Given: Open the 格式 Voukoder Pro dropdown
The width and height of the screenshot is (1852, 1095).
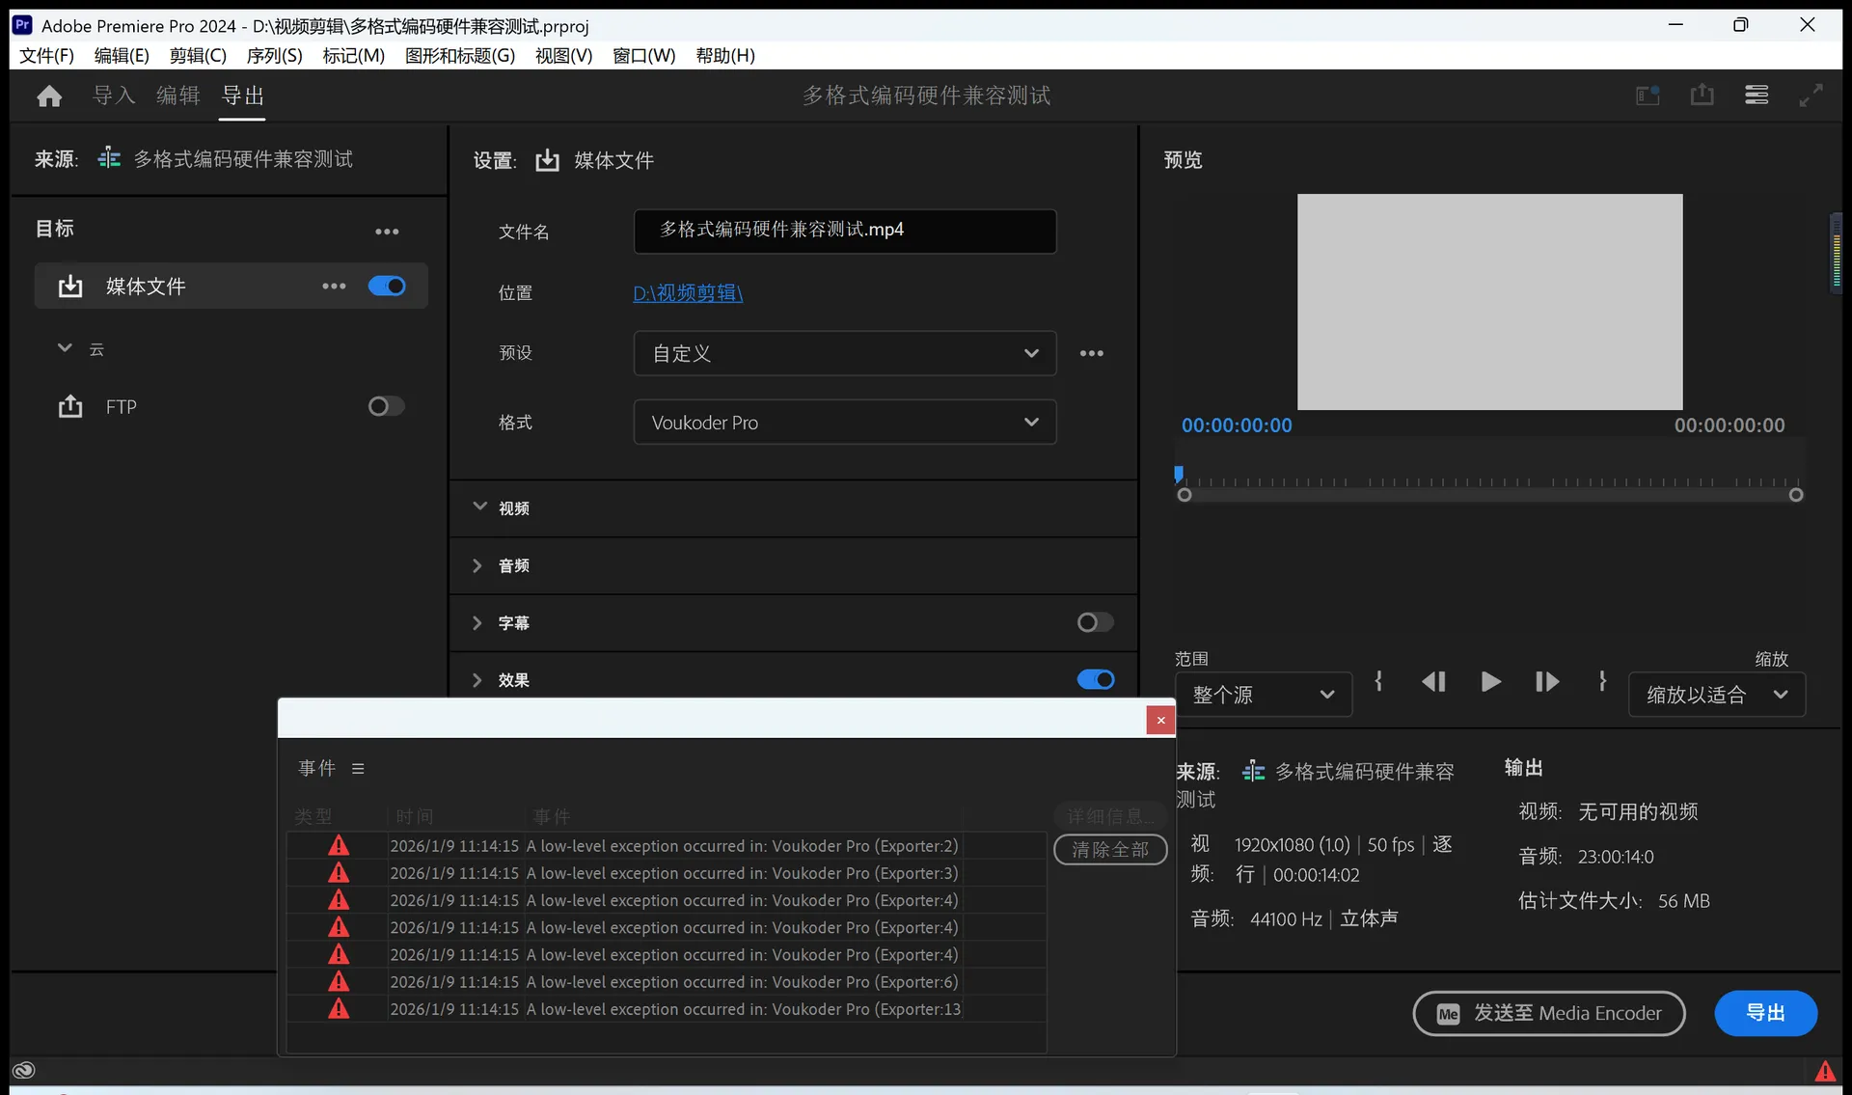Looking at the screenshot, I should [x=844, y=423].
